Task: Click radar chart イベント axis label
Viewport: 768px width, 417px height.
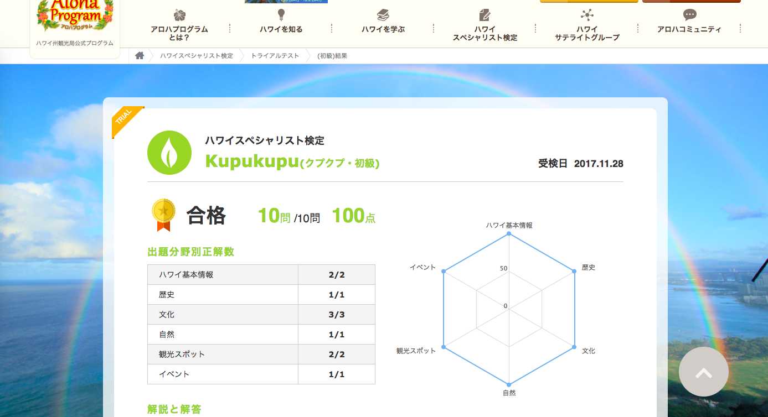Action: [x=423, y=268]
